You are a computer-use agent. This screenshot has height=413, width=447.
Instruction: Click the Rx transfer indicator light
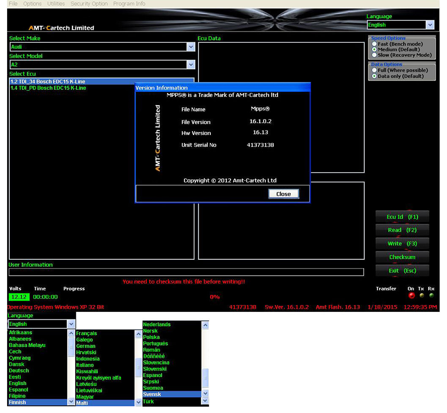pyautogui.click(x=431, y=295)
